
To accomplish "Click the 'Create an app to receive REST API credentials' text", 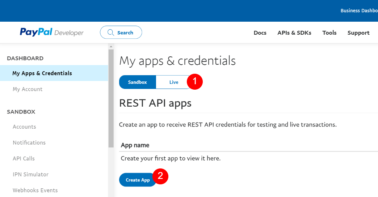I will [x=228, y=125].
